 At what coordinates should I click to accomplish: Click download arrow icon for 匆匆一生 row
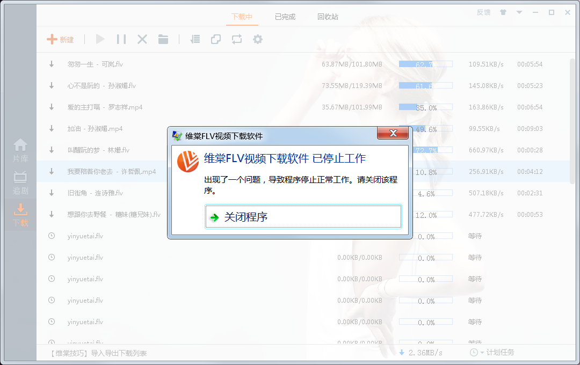click(52, 64)
